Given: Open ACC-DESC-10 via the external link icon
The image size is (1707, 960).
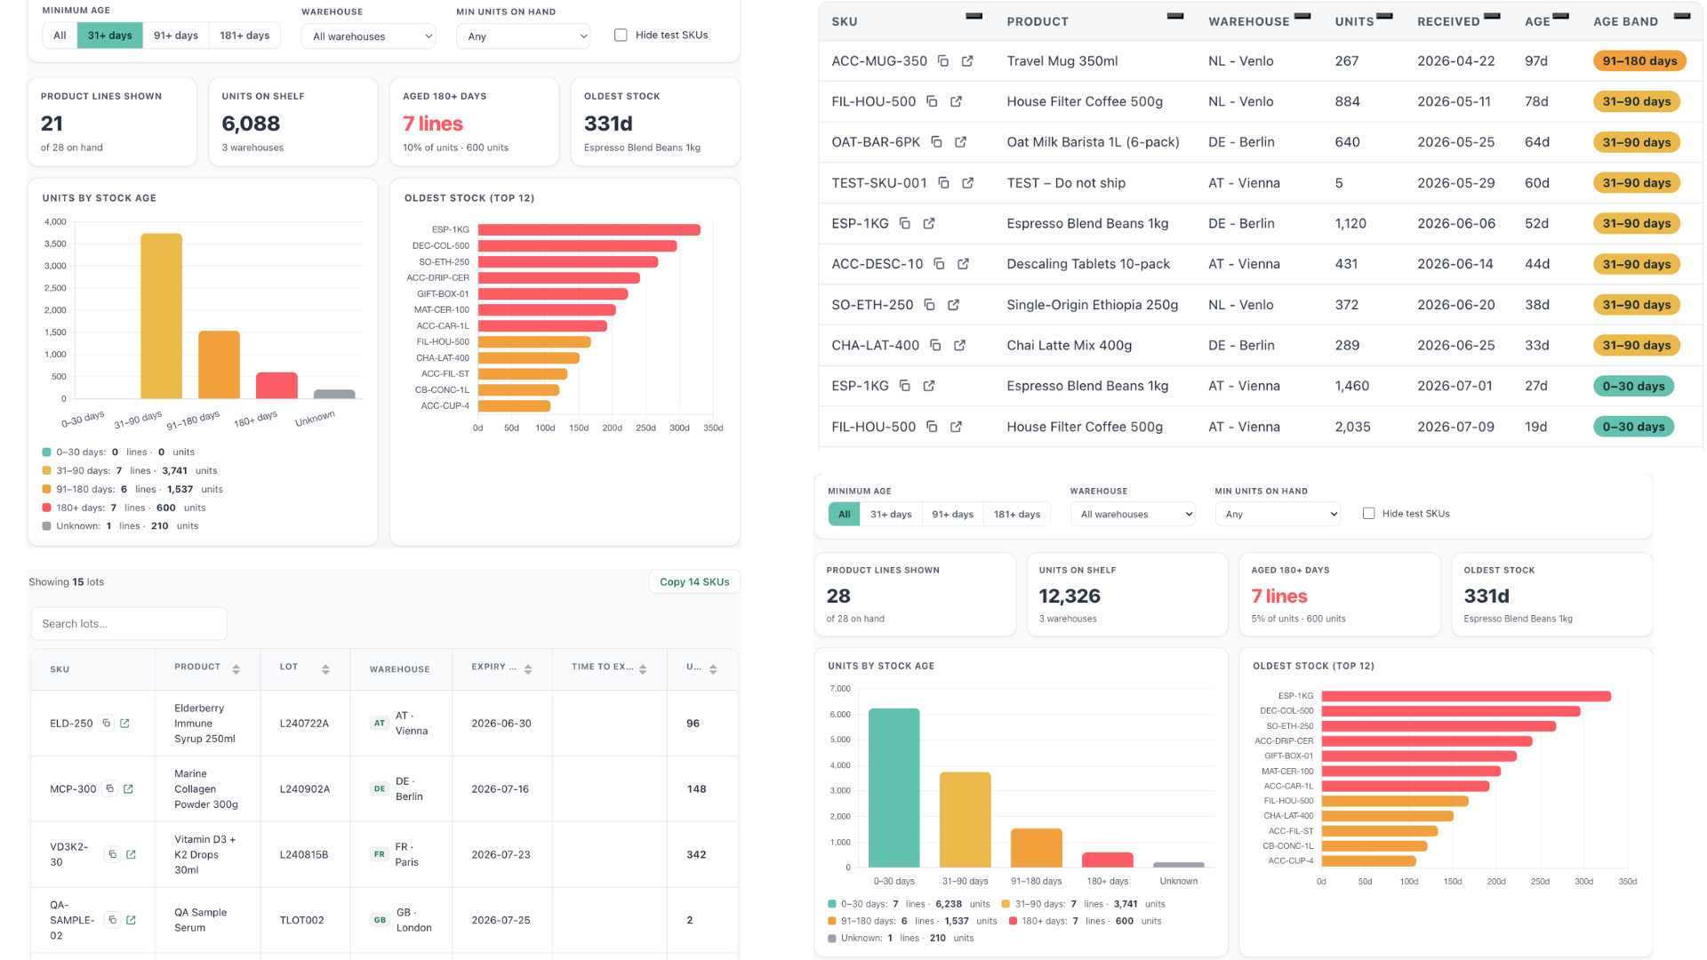Looking at the screenshot, I should pyautogui.click(x=963, y=264).
